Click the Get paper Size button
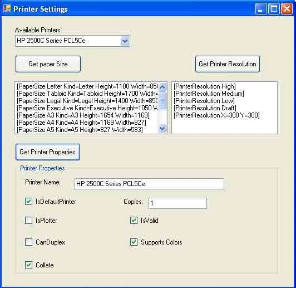The width and height of the screenshot is (296, 288). click(x=48, y=64)
